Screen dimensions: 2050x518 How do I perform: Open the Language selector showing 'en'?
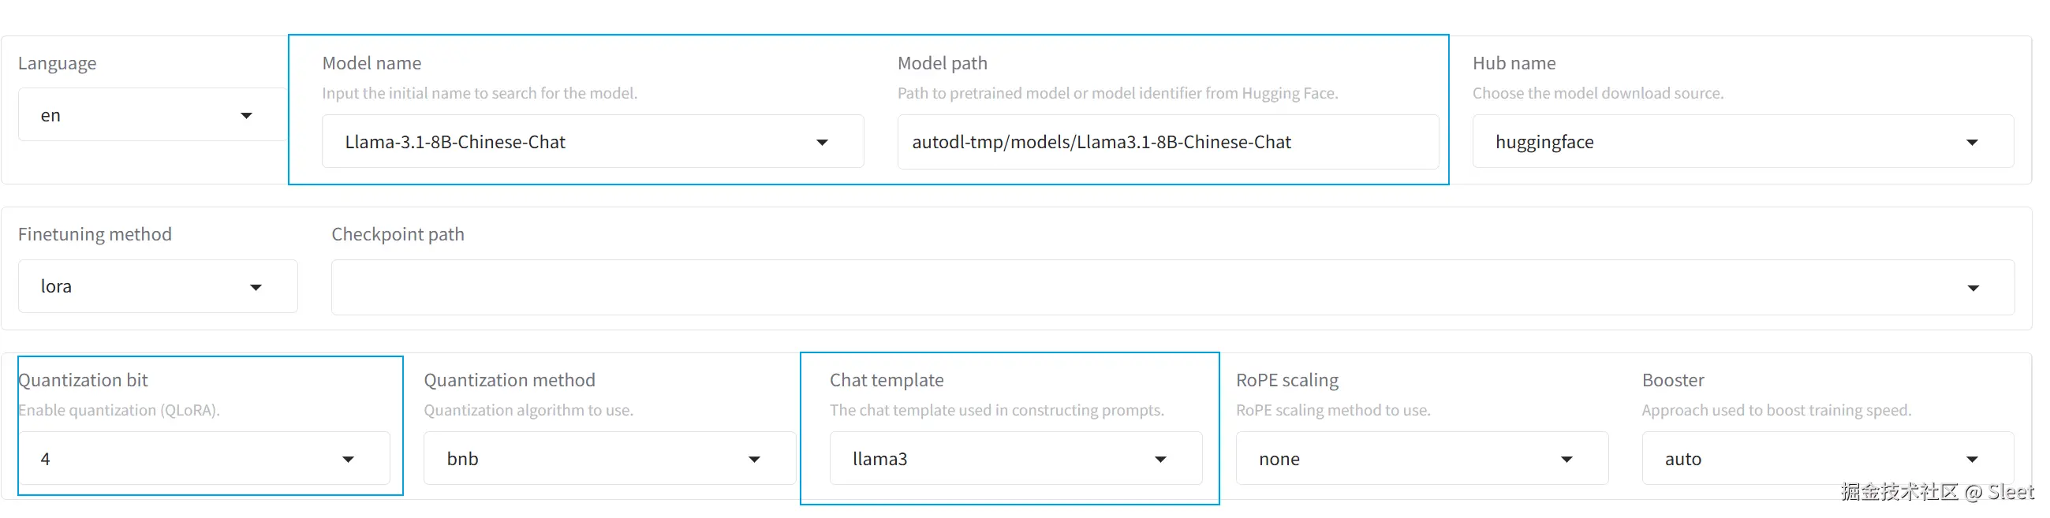click(136, 115)
